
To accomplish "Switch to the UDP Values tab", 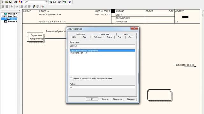I will [x=81, y=35].
